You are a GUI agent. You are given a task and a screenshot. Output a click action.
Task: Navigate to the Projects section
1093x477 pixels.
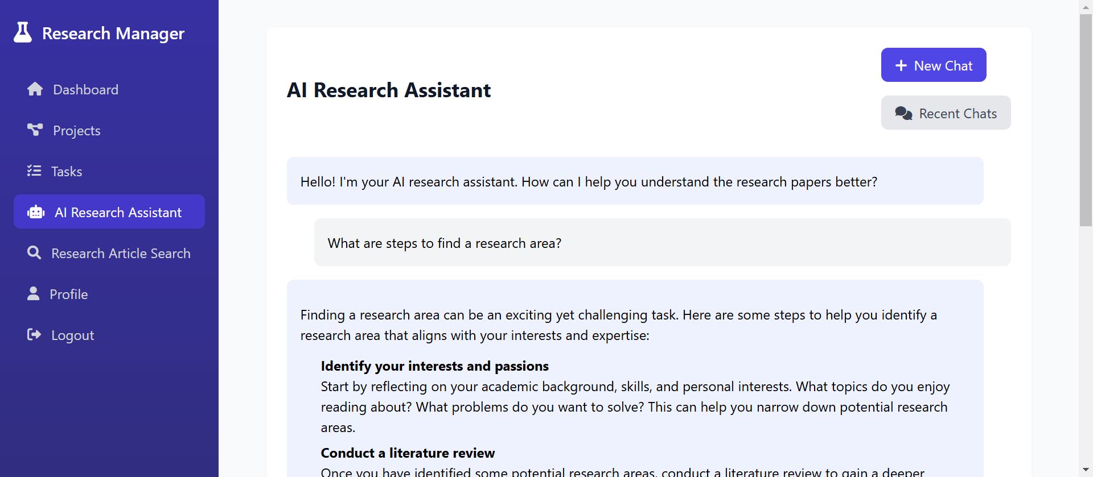tap(75, 130)
